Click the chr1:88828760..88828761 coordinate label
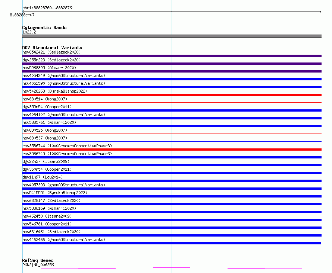This screenshot has width=332, height=273. pos(48,8)
